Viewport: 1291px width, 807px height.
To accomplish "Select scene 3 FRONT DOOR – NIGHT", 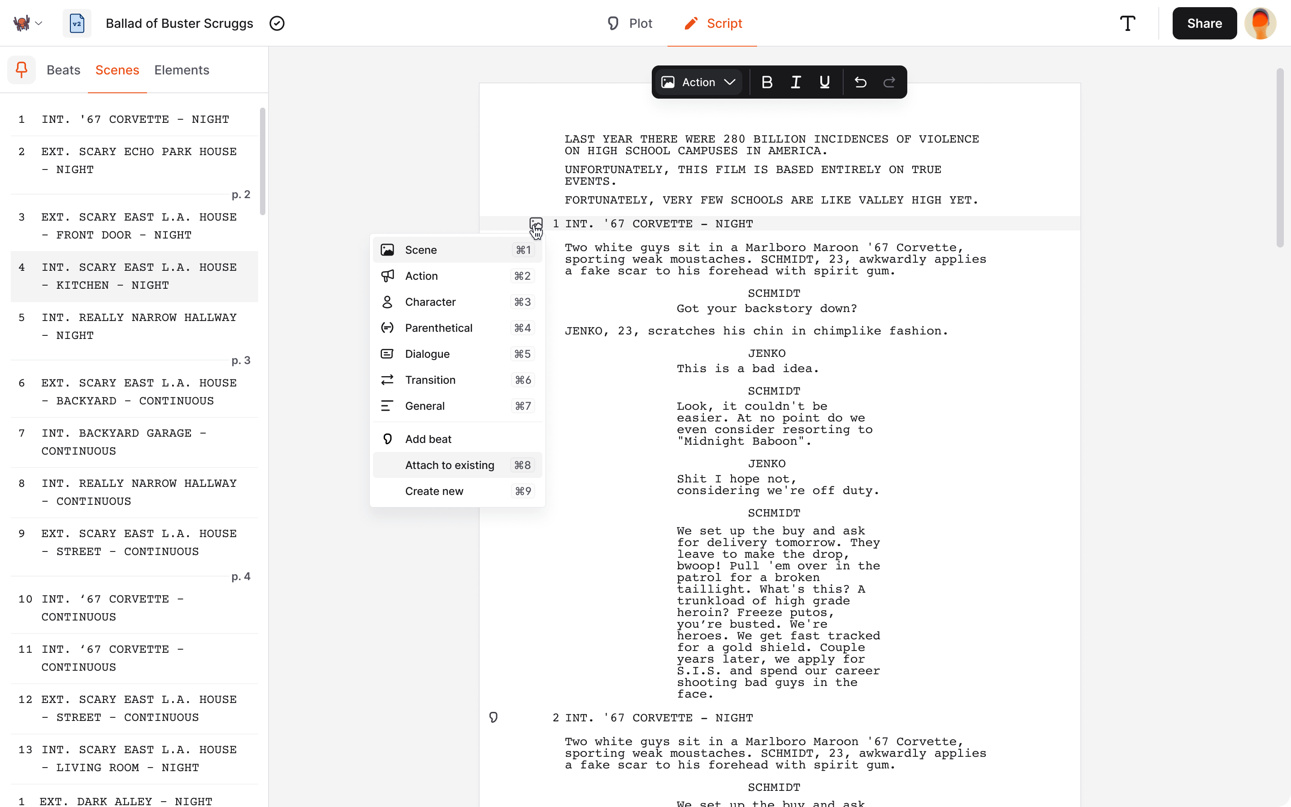I will (134, 226).
